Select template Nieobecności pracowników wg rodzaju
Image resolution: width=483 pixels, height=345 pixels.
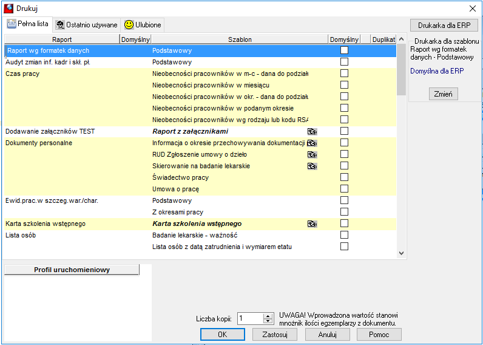(x=230, y=120)
